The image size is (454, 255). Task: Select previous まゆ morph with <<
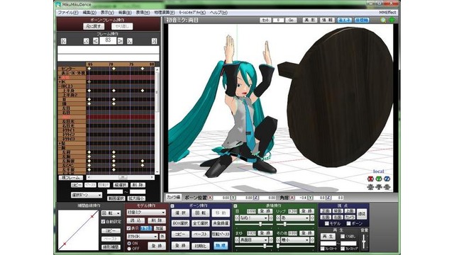click(238, 239)
